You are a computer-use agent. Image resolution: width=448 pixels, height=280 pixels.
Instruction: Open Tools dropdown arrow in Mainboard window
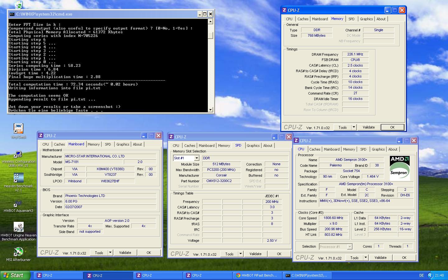[x=110, y=253]
